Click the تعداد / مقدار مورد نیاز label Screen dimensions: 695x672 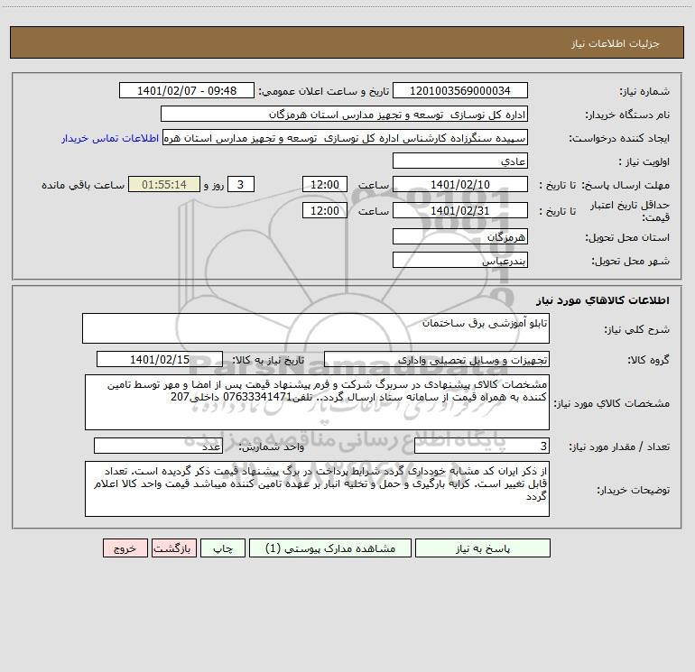pyautogui.click(x=619, y=447)
